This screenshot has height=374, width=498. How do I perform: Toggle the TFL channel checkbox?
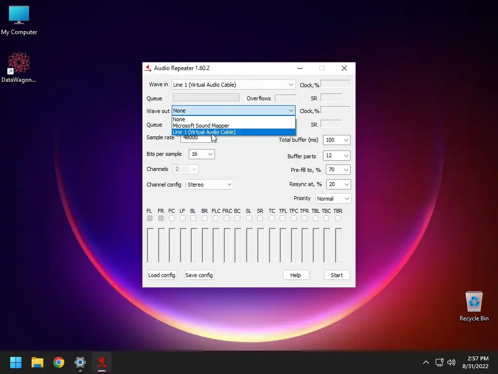[283, 218]
